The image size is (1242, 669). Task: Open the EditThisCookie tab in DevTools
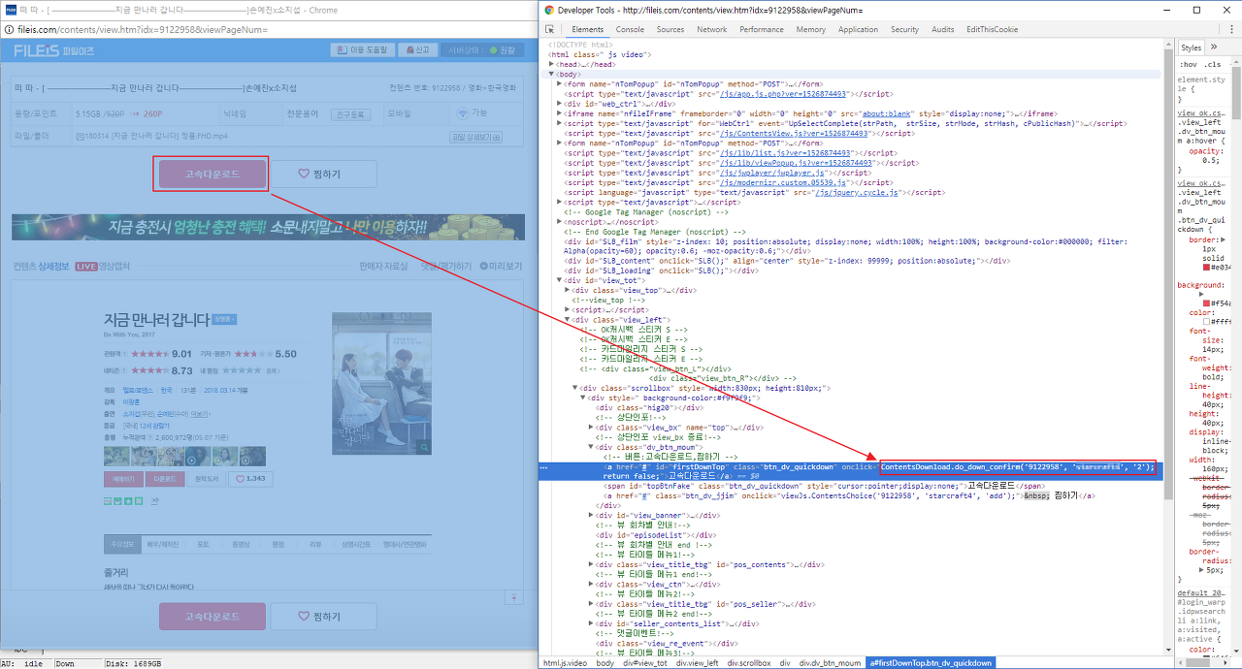click(992, 29)
